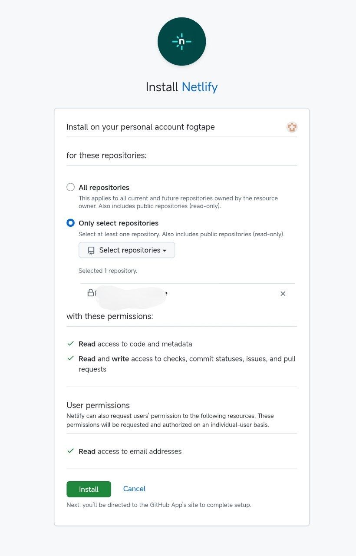Click the selected private repository entry
The width and height of the screenshot is (356, 556).
pos(130,294)
